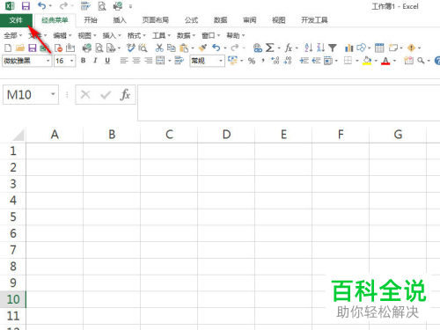Image resolution: width=440 pixels, height=330 pixels.
Task: Toggle right text alignment
Action: point(149,61)
